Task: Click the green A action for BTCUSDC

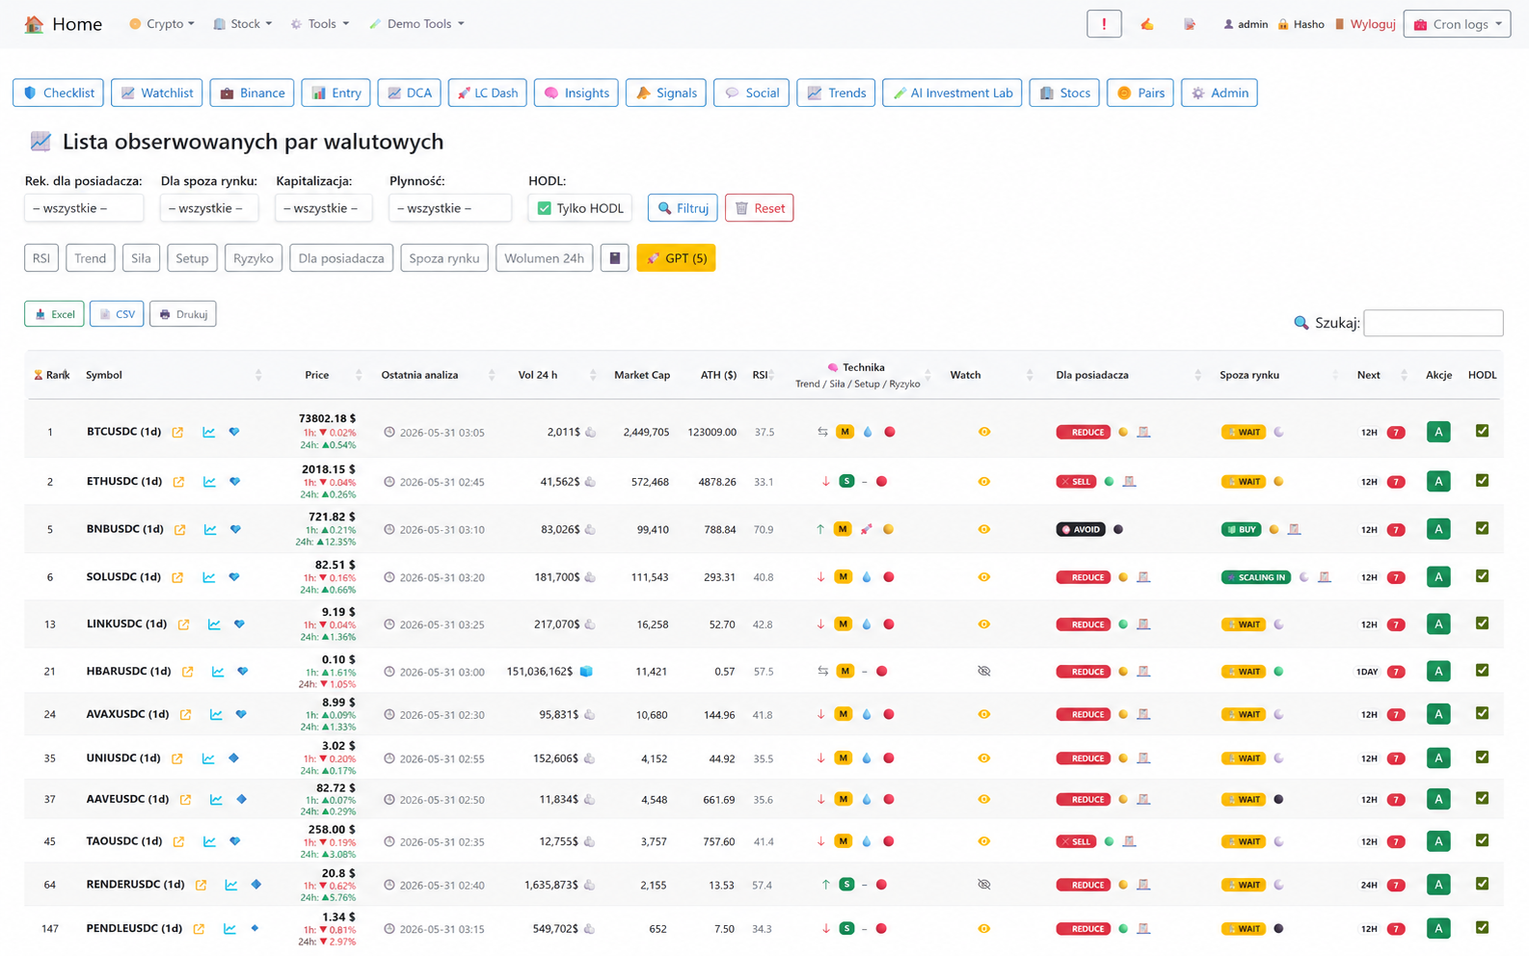Action: (x=1438, y=432)
